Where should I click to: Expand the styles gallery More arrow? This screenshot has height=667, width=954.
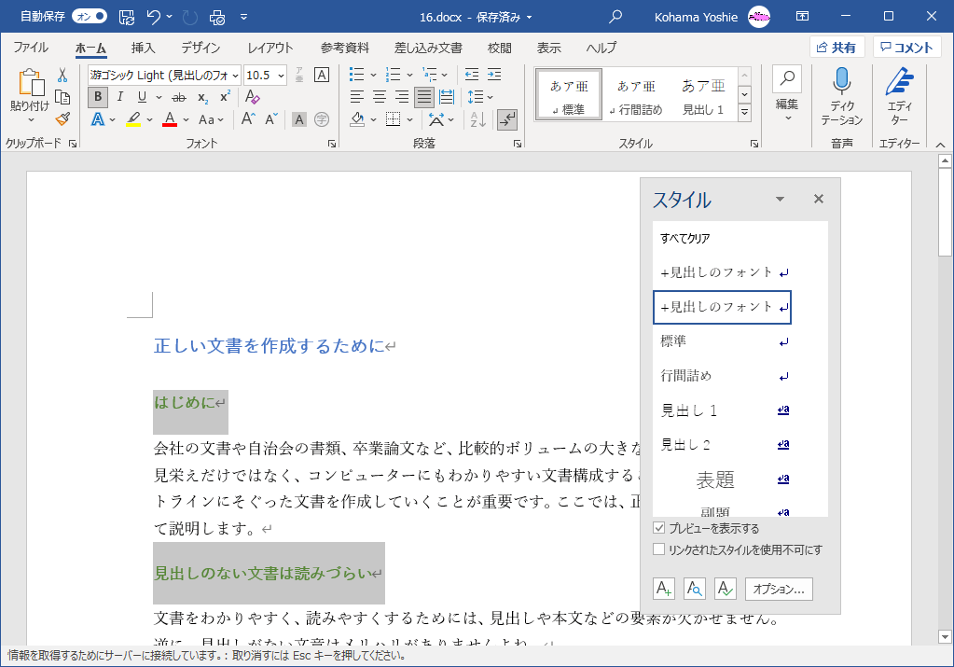pos(744,112)
